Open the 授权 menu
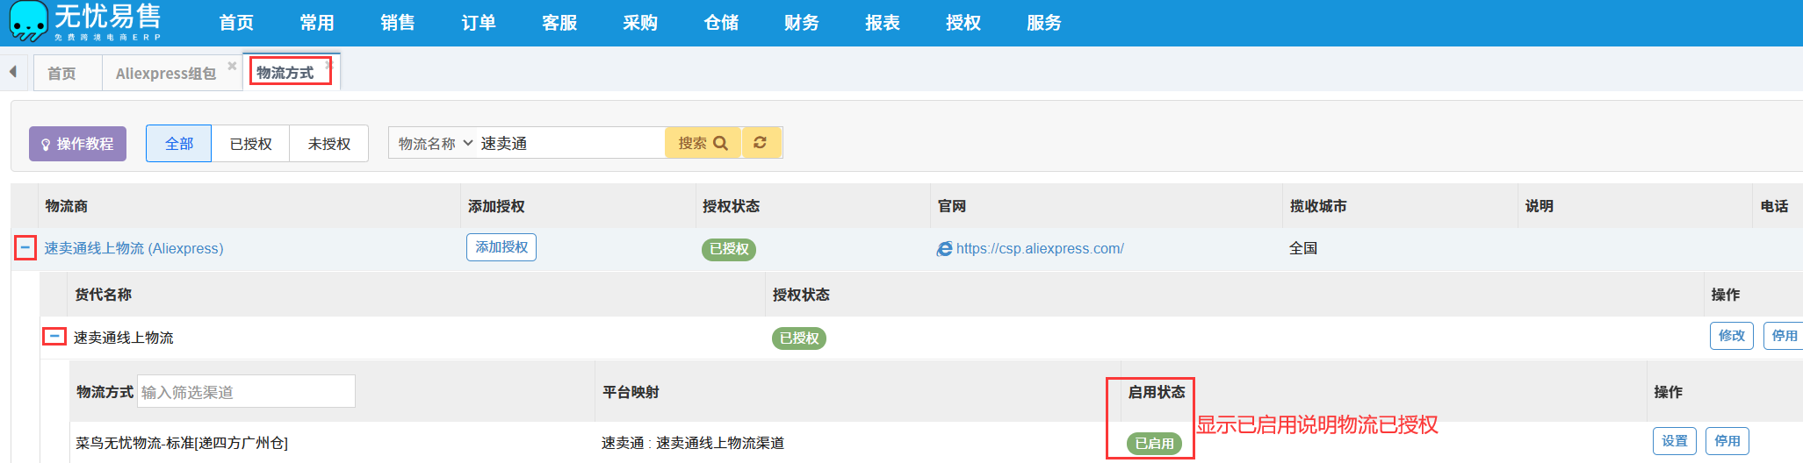1803x463 pixels. (963, 23)
